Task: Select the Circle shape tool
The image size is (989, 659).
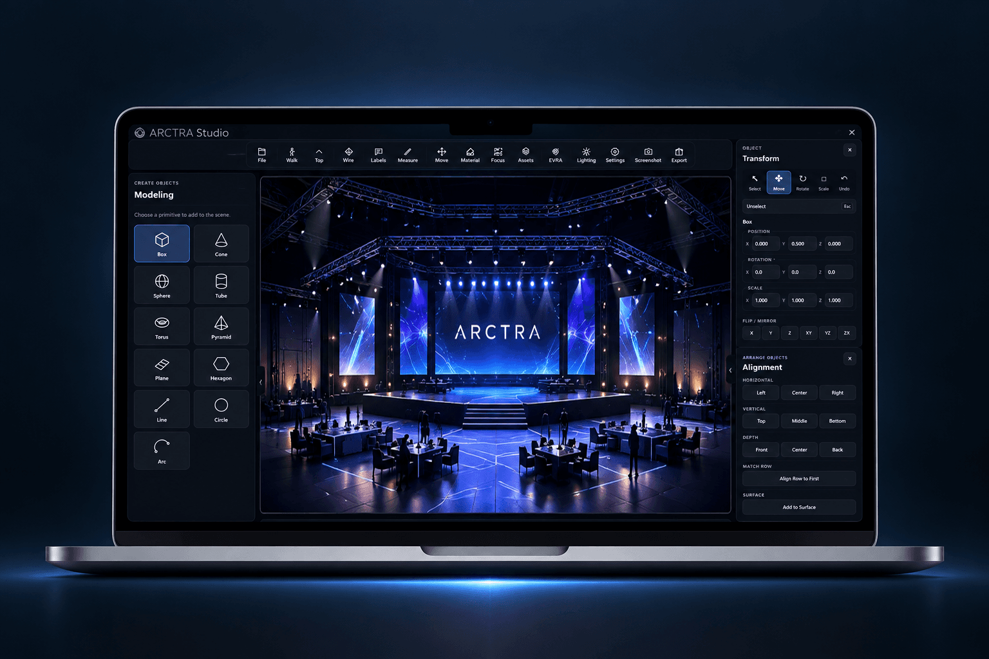Action: [221, 409]
